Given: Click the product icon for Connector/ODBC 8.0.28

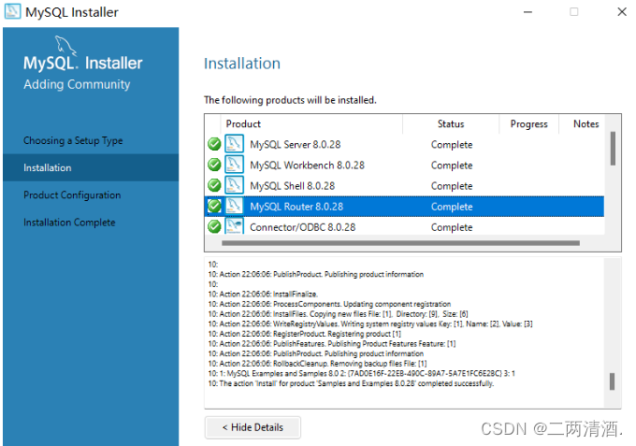Looking at the screenshot, I should point(234,226).
